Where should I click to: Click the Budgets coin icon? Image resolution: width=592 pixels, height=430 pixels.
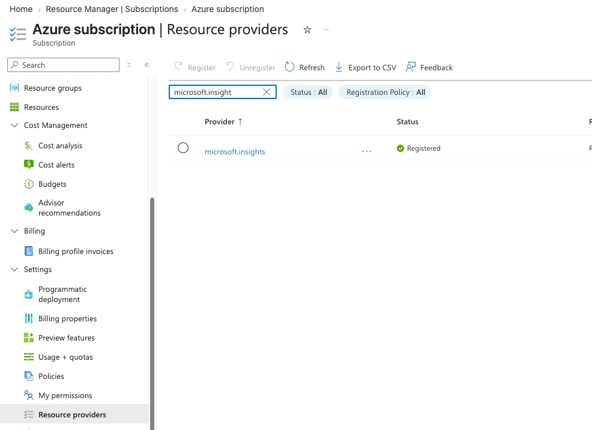tap(29, 184)
